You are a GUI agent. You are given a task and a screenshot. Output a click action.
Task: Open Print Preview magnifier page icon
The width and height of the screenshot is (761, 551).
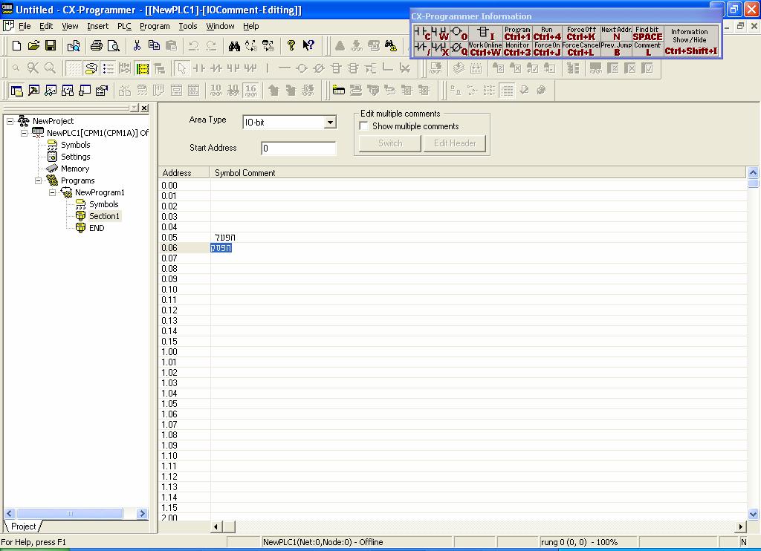[114, 45]
